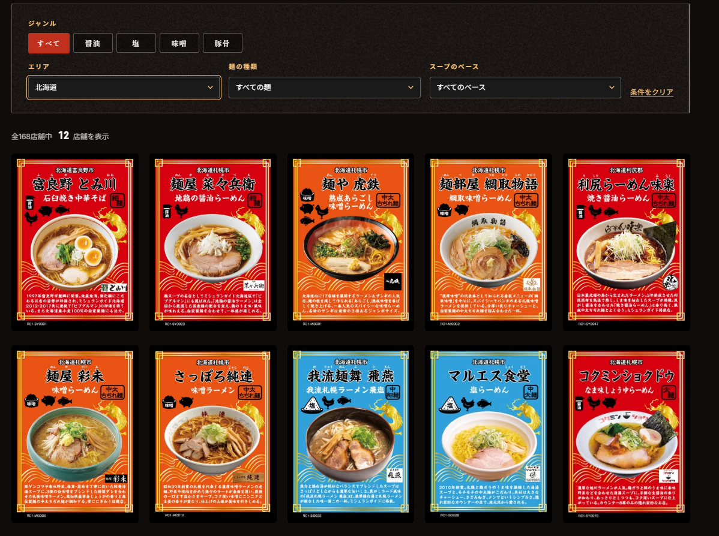Click the ジャンル section label
Viewport: 719px width, 536px height.
[x=42, y=23]
